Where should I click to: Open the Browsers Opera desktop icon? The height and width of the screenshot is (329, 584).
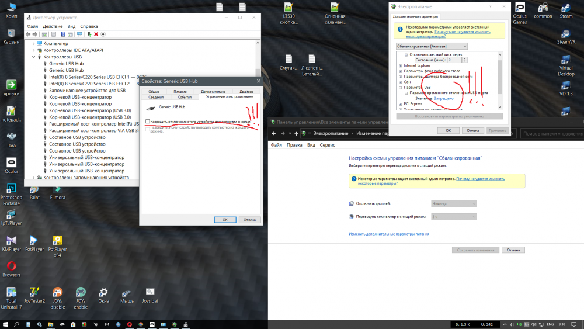click(11, 269)
